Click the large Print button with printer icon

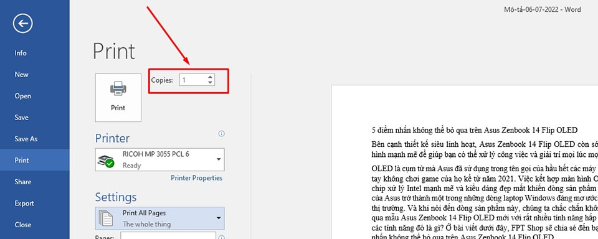(x=118, y=98)
